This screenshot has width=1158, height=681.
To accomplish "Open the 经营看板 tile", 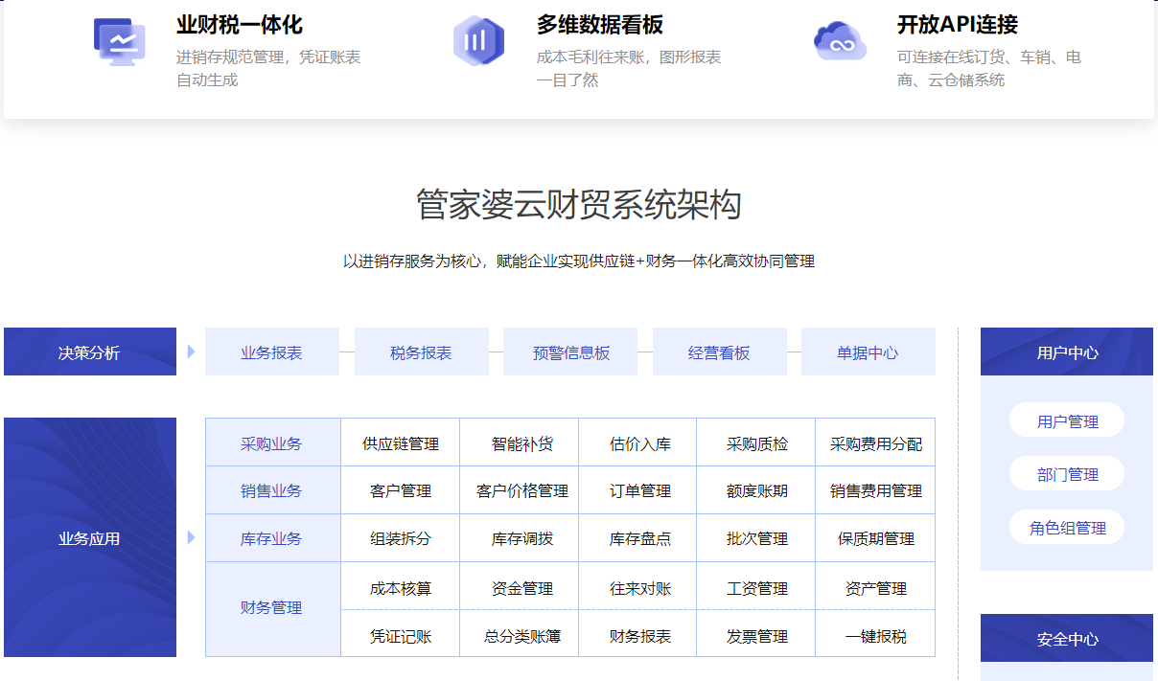I will 720,352.
